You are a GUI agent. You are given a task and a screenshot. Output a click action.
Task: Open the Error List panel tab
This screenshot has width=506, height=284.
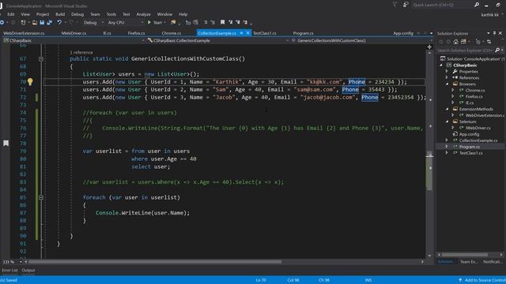(10, 270)
